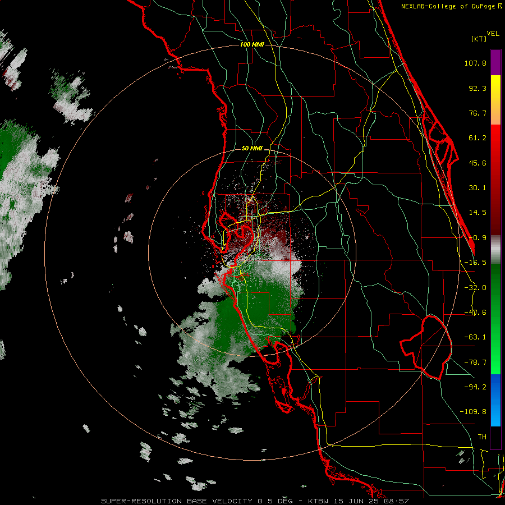
Task: Click the -109.8 scale value
Action: click(473, 412)
